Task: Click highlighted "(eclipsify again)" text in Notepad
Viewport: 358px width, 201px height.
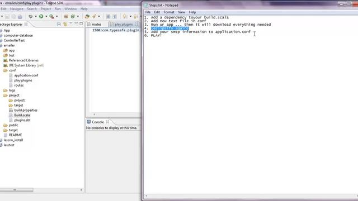Action: click(x=170, y=28)
